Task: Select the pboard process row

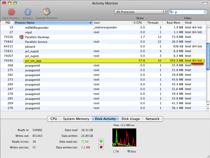Action: 103,47
